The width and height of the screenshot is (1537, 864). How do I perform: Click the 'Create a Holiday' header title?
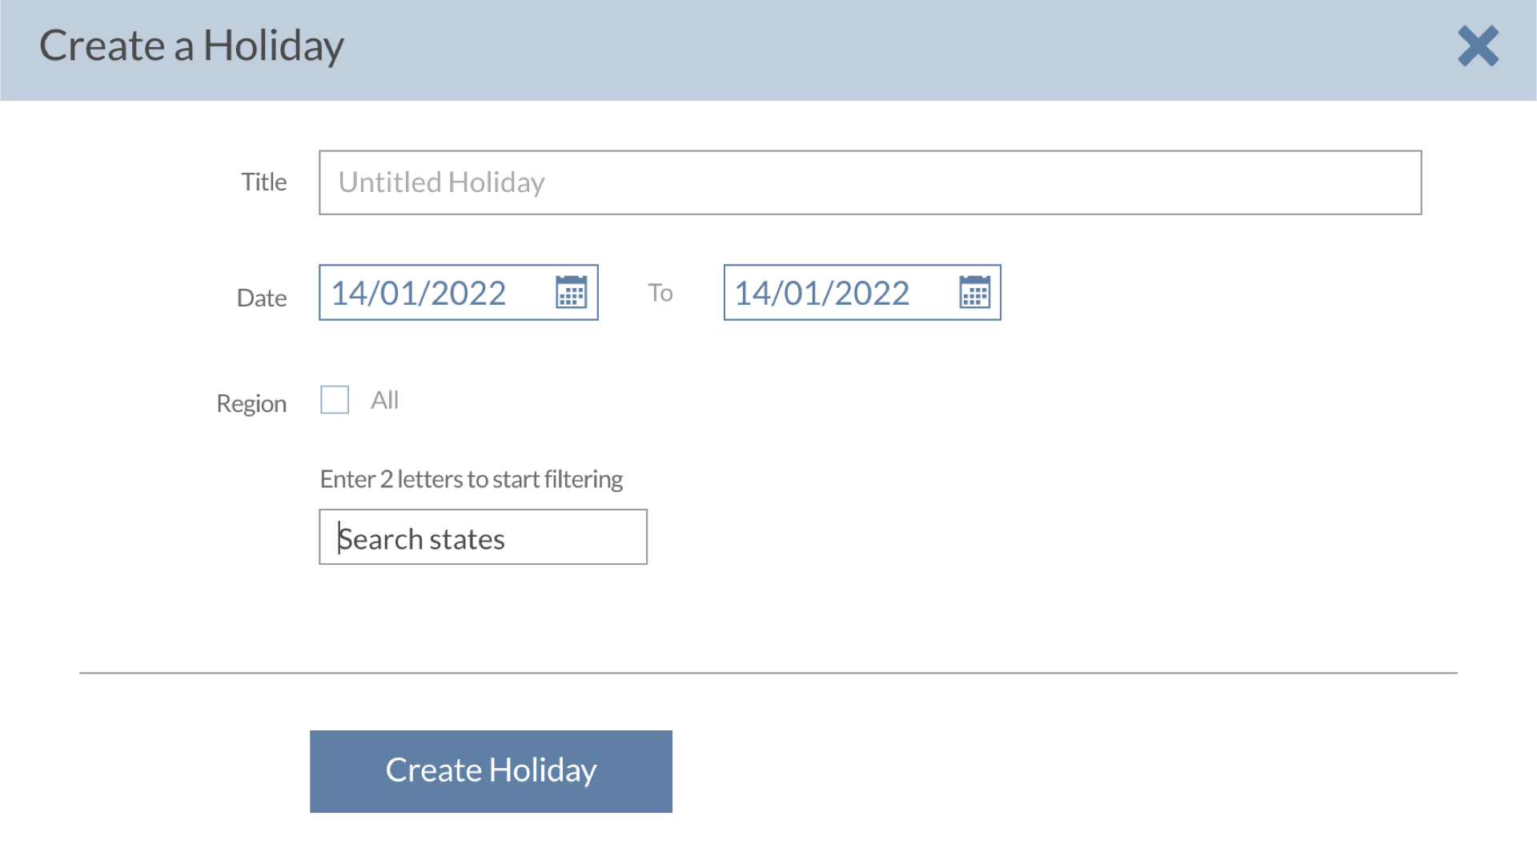coord(191,46)
